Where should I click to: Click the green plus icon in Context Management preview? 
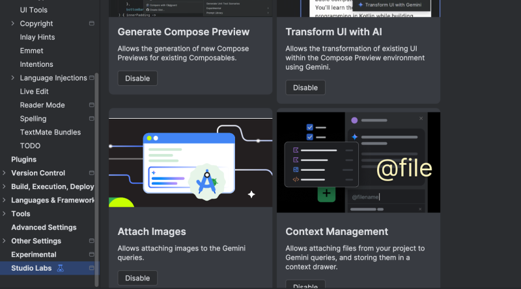[x=326, y=194]
